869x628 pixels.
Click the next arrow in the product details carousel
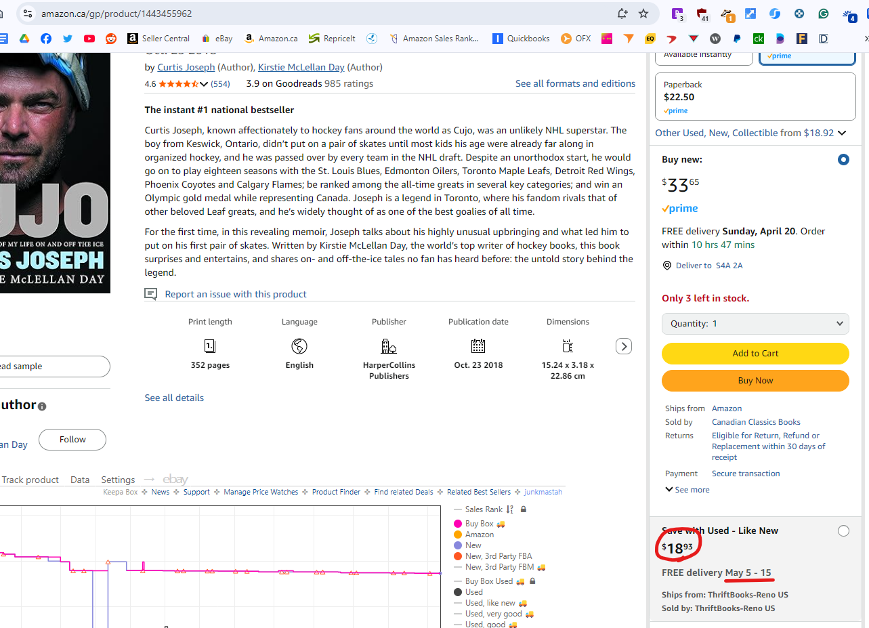pos(624,346)
